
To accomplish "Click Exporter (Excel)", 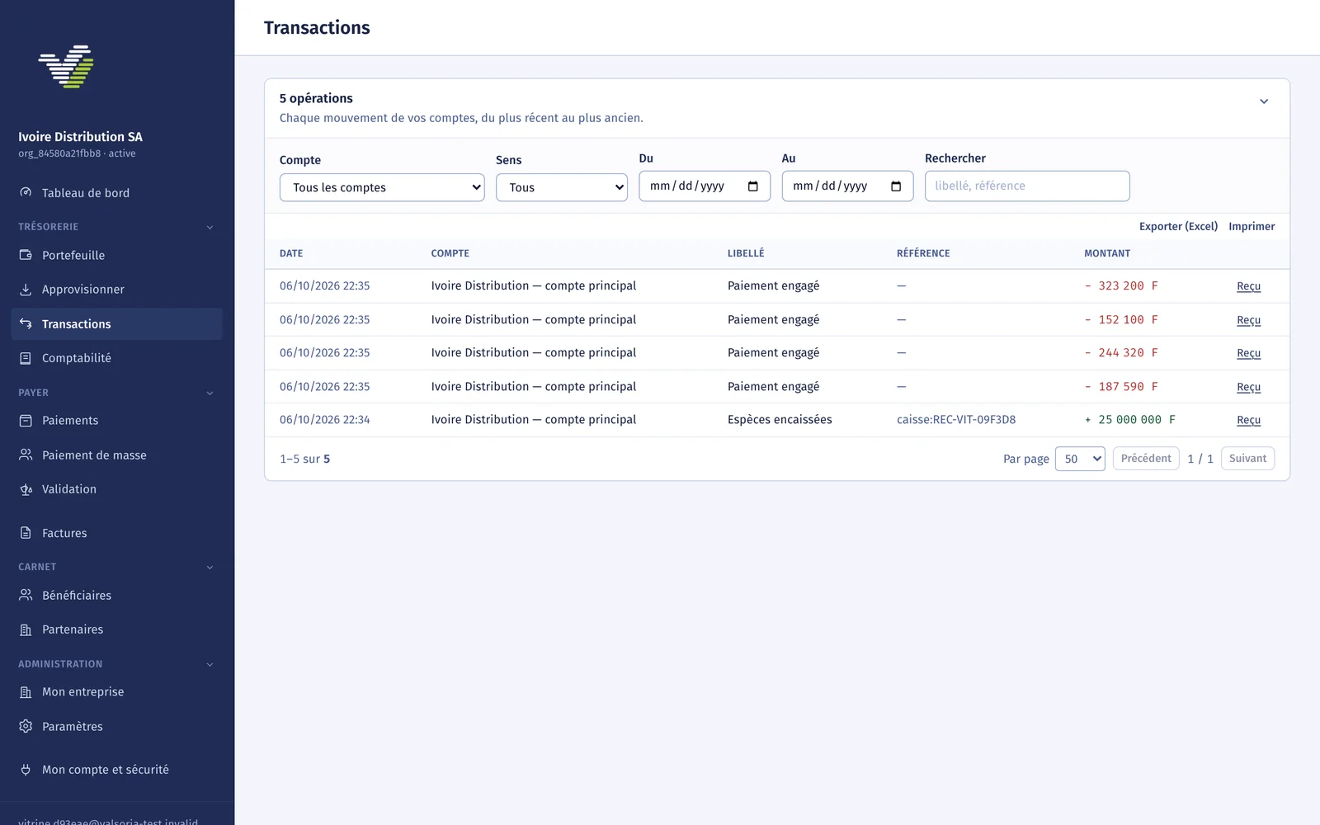I will point(1178,226).
